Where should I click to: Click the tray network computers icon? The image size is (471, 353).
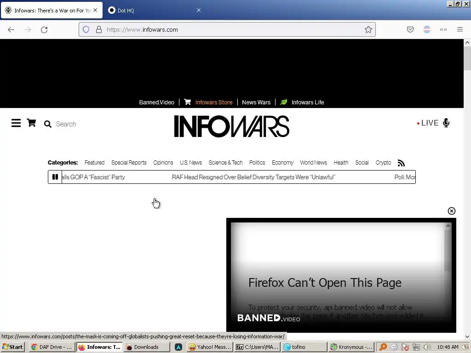click(x=416, y=347)
